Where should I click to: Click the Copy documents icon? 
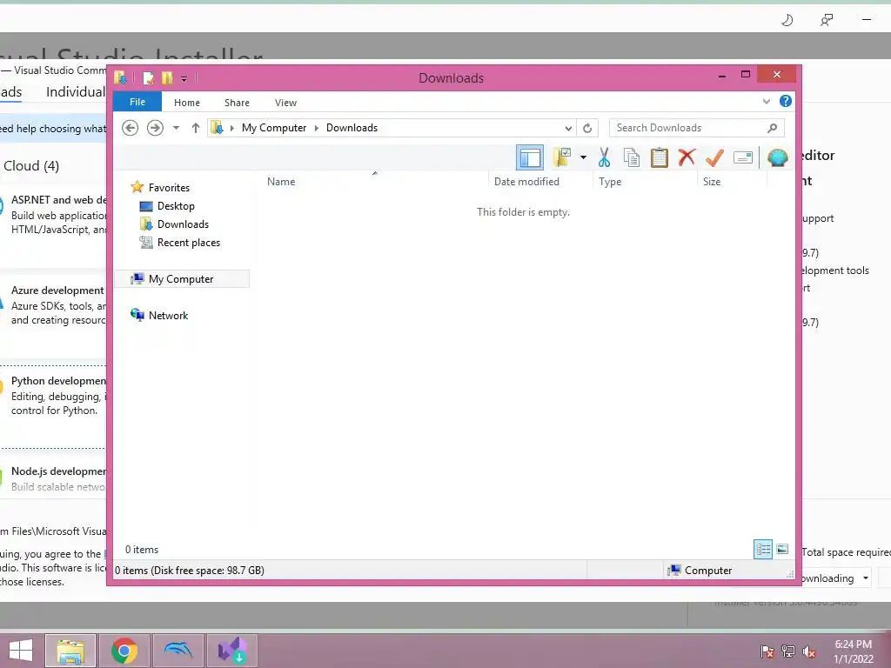632,157
